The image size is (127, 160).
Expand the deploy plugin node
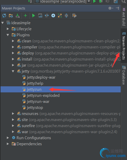(13, 53)
